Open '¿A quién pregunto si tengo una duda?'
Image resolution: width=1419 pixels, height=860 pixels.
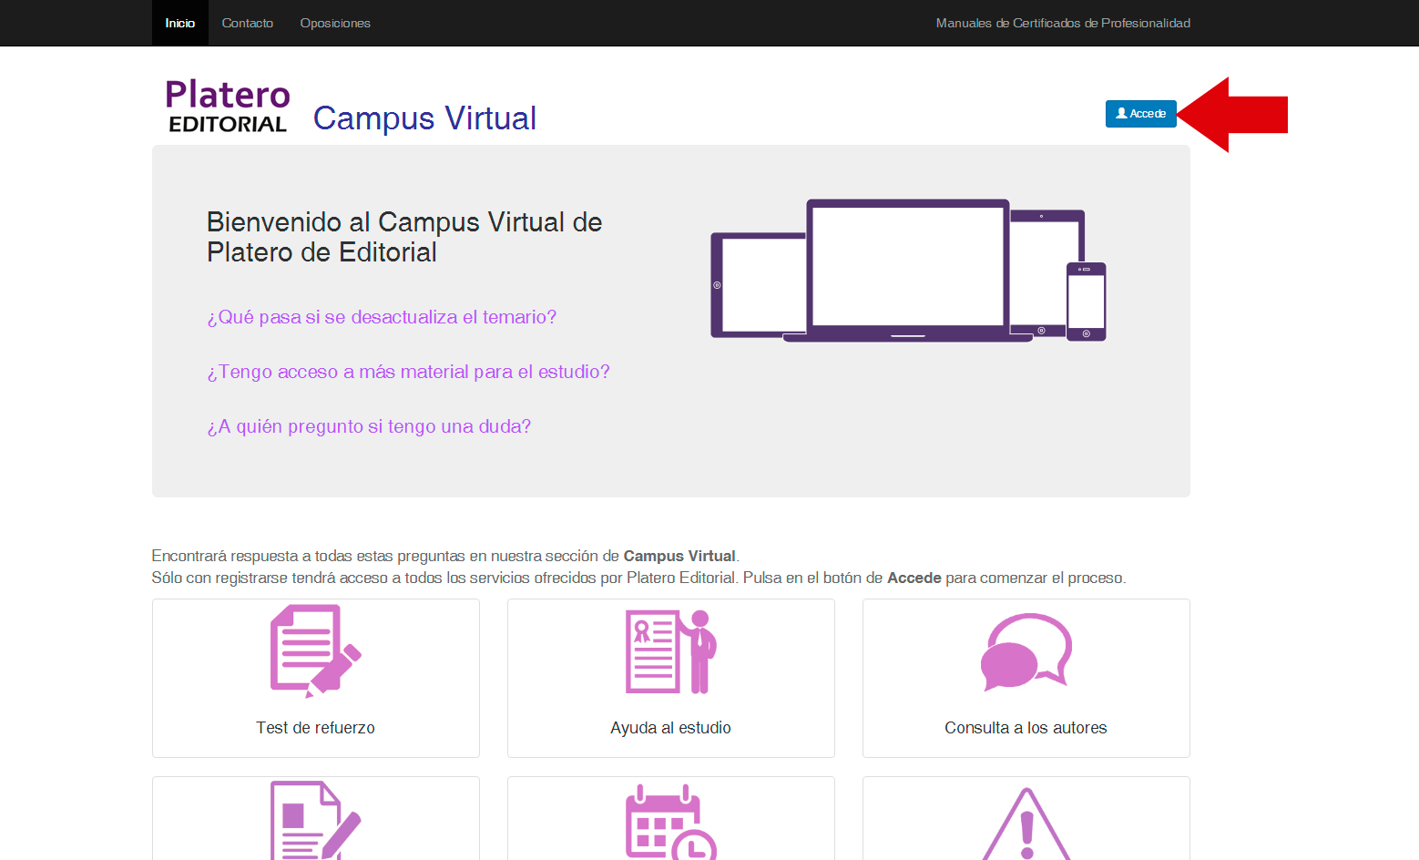point(369,426)
